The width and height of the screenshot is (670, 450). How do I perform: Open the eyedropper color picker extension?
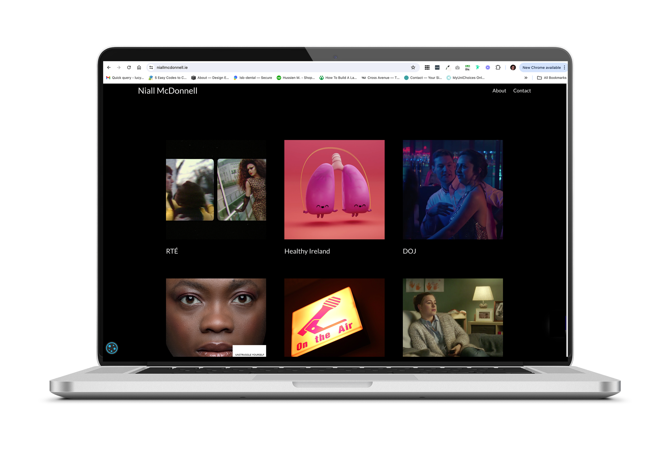click(447, 67)
